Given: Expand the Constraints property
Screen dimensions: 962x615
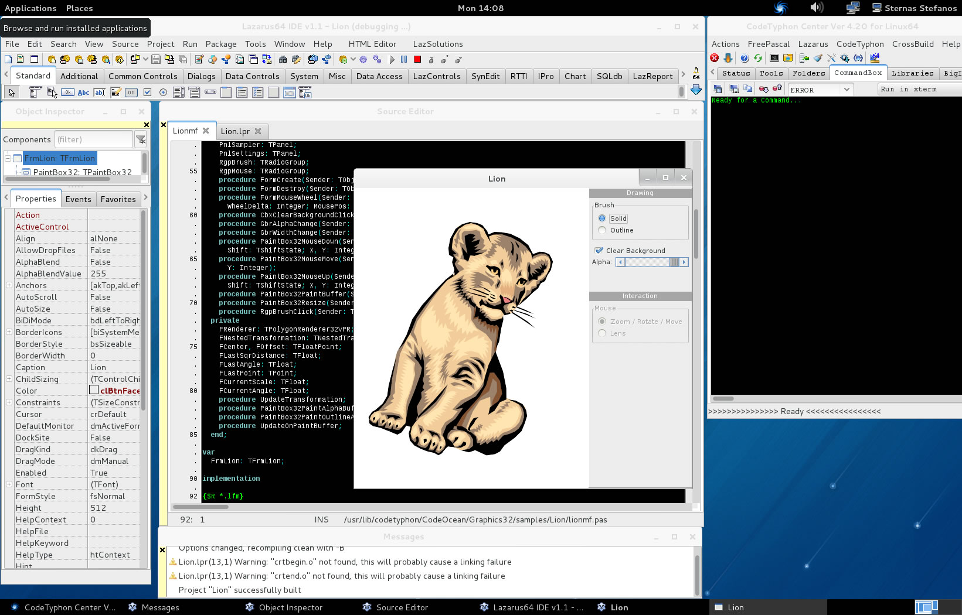Looking at the screenshot, I should coord(9,402).
